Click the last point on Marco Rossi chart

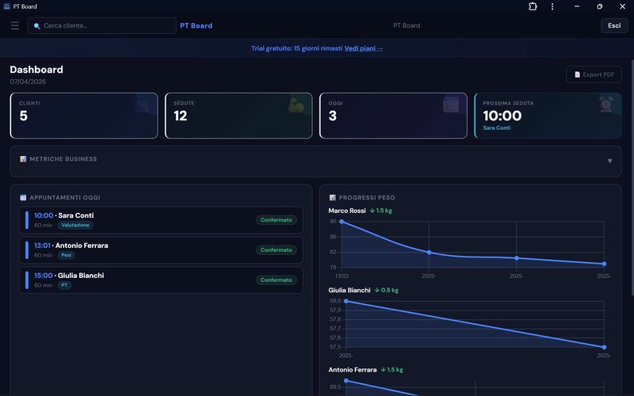pyautogui.click(x=604, y=264)
